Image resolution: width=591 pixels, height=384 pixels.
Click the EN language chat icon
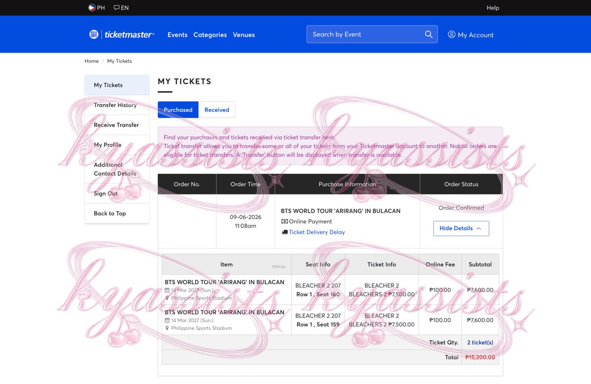(x=116, y=8)
